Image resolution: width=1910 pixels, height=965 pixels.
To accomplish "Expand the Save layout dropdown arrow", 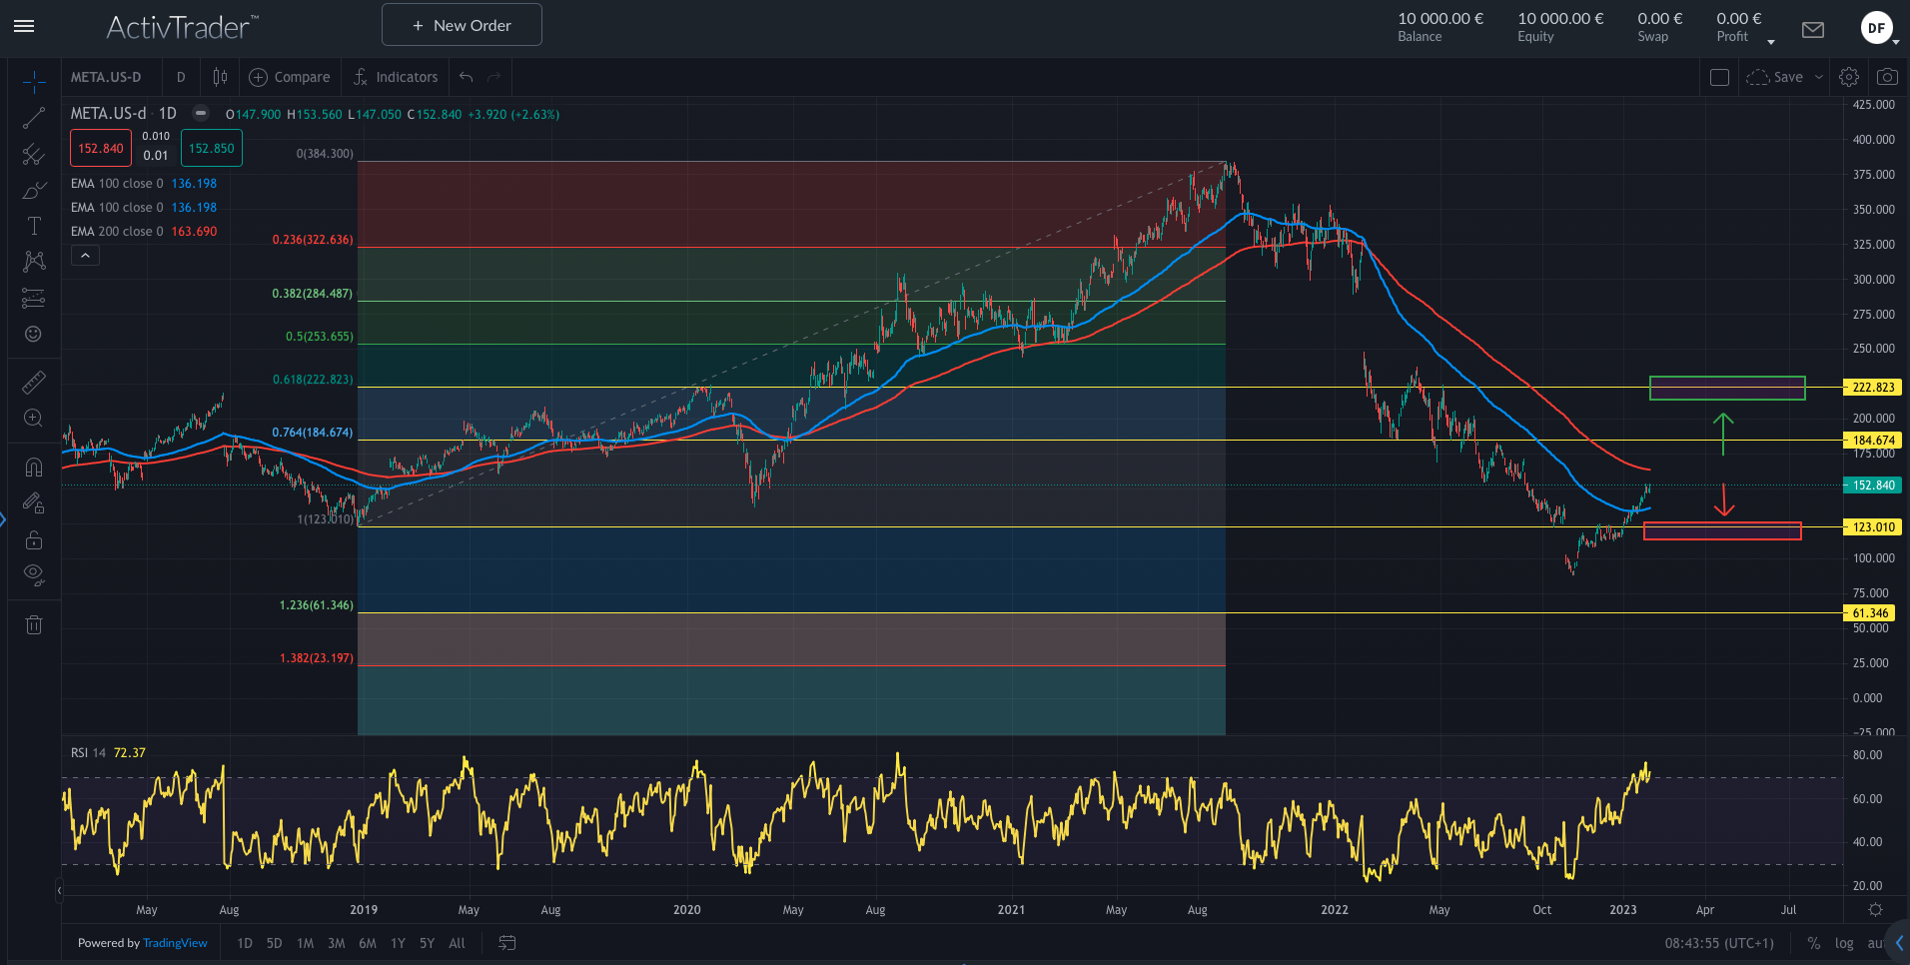I will pos(1819,77).
